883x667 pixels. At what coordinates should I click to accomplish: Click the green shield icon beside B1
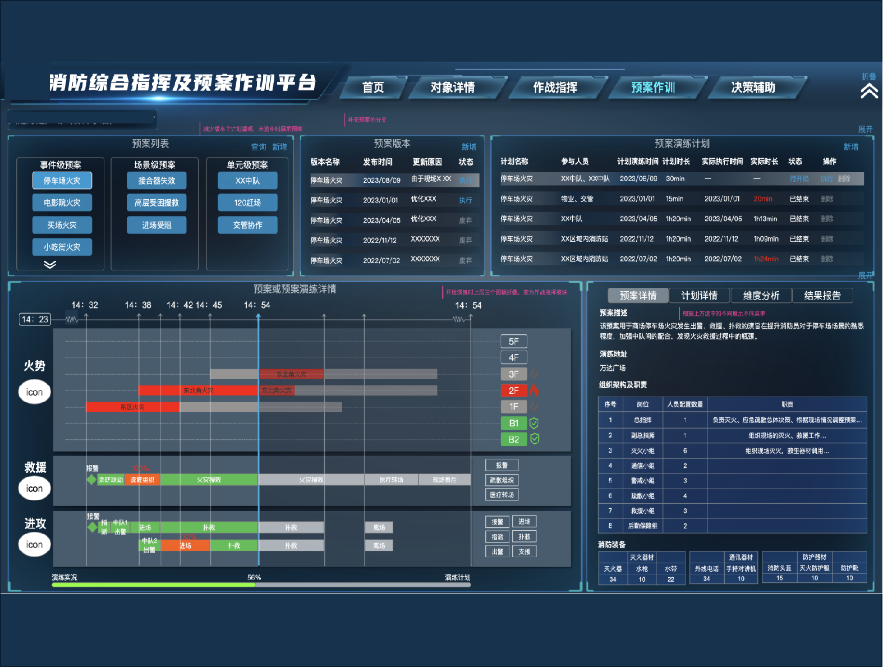click(x=534, y=423)
